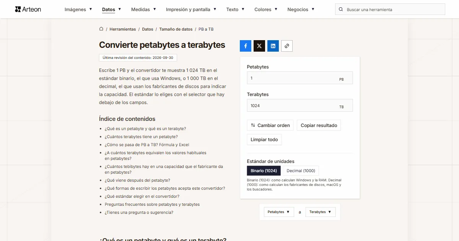
Task: Go to home breadcrumb icon
Action: 101,29
